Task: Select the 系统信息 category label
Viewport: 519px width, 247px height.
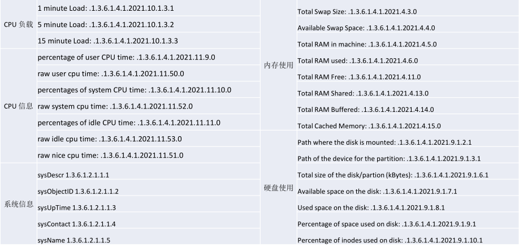Action: [x=18, y=203]
